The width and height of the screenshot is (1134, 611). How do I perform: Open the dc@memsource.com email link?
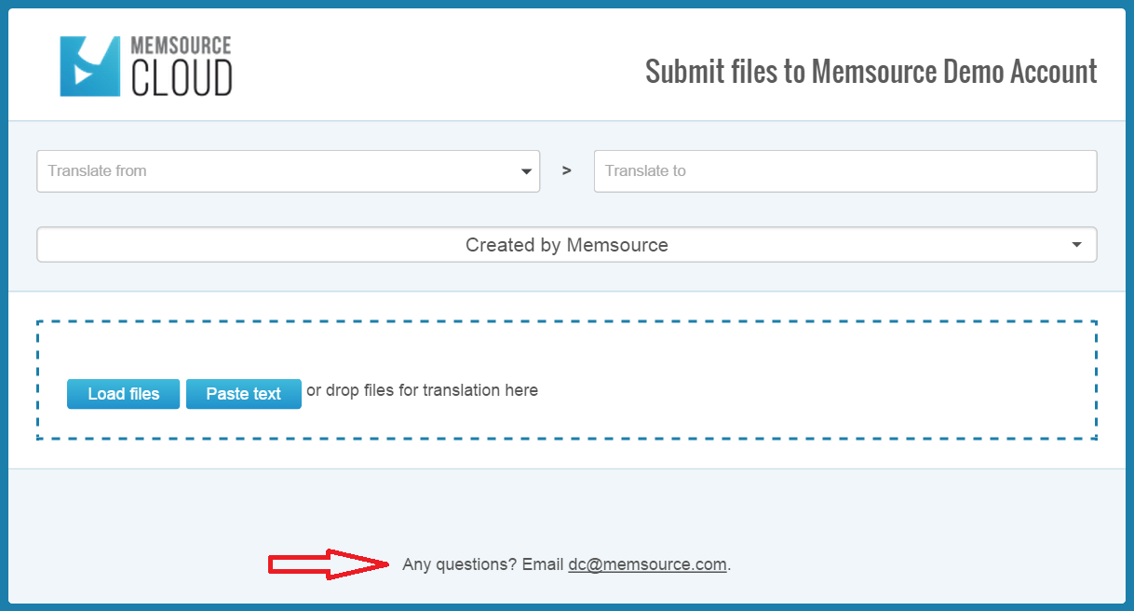click(647, 564)
